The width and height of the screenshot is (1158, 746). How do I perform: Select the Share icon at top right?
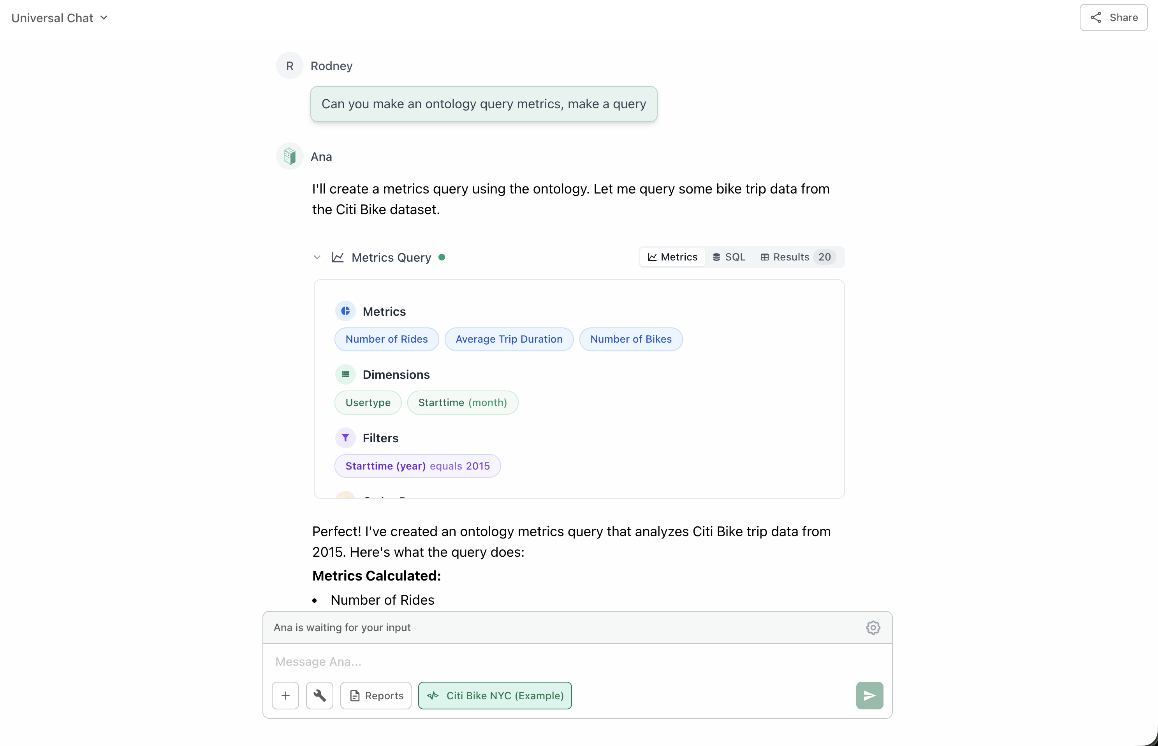pos(1096,18)
